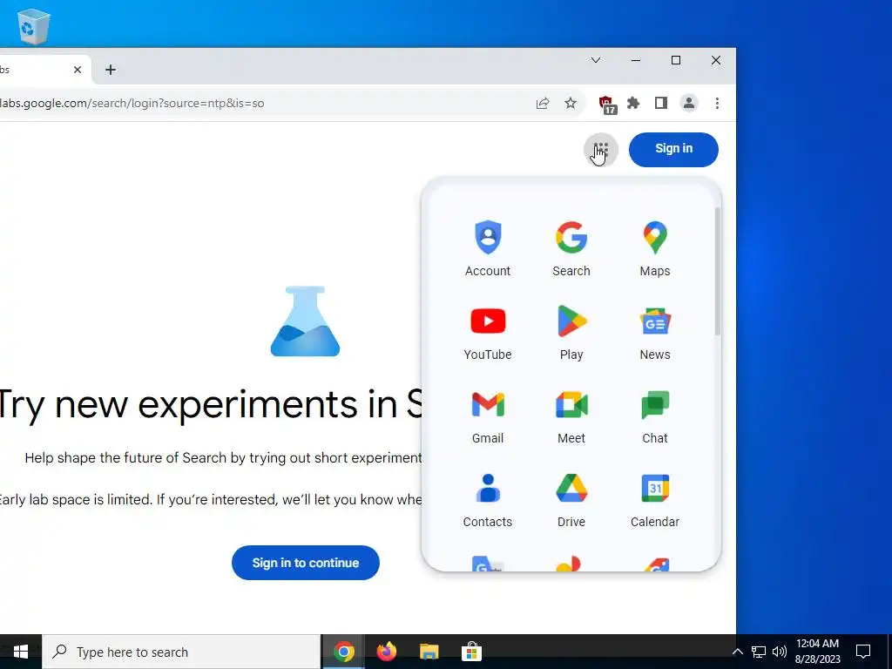
Task: Open the uBlock extension with badge 17
Action: pos(607,105)
